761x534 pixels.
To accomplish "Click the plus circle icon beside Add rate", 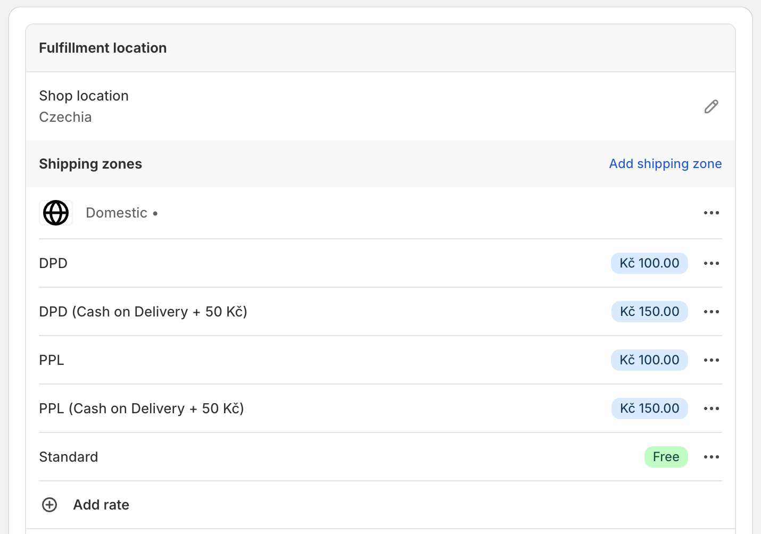I will click(49, 505).
